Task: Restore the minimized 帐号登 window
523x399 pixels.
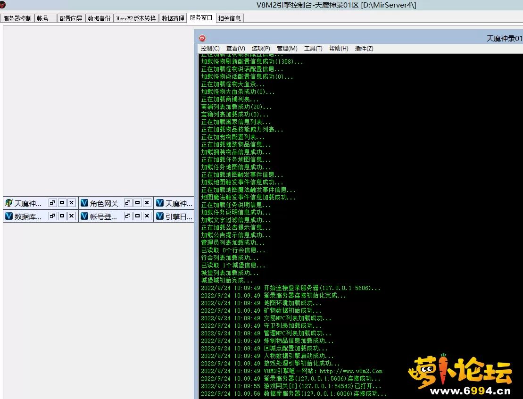Action: [128, 216]
